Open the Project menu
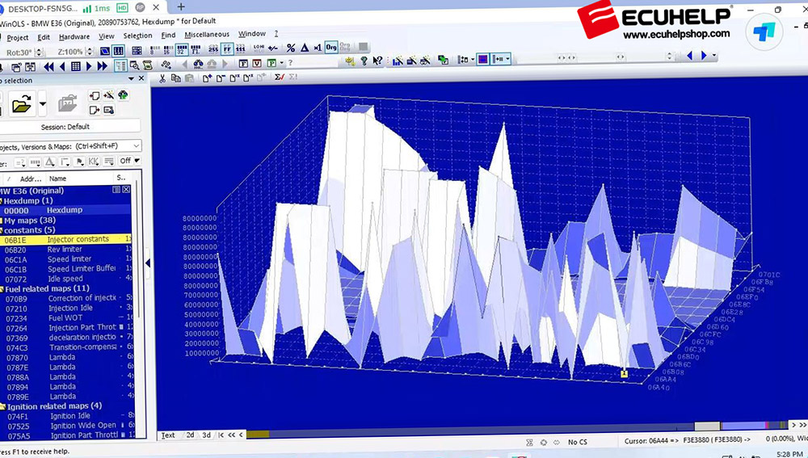Viewport: 808px width, 458px height. (18, 38)
